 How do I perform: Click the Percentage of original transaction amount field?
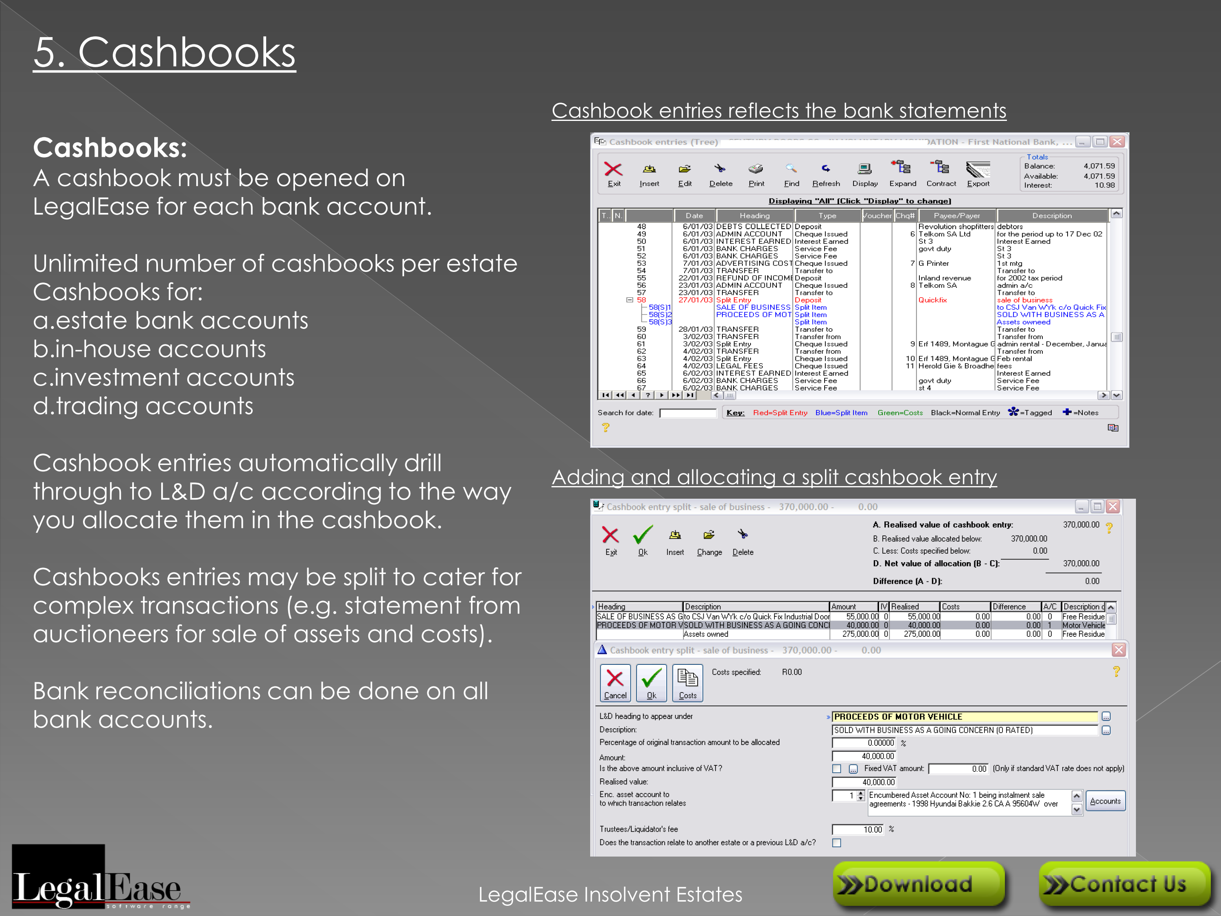[x=864, y=743]
